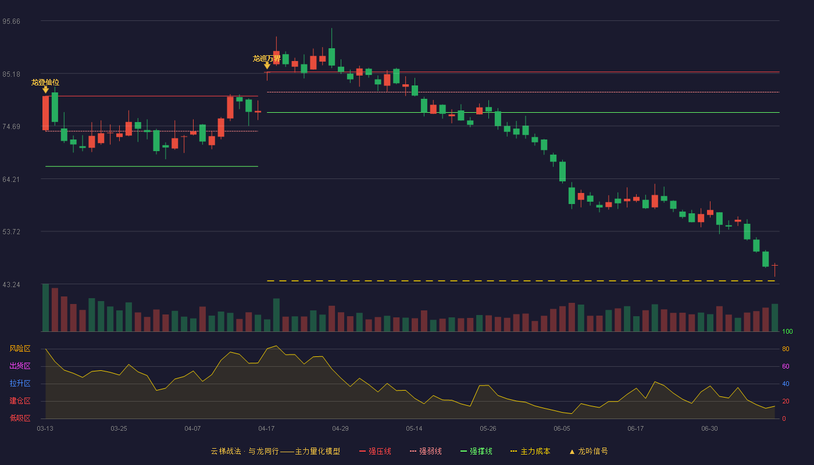Click the arrow marker under 龙登仙位
The image size is (814, 465).
point(45,90)
